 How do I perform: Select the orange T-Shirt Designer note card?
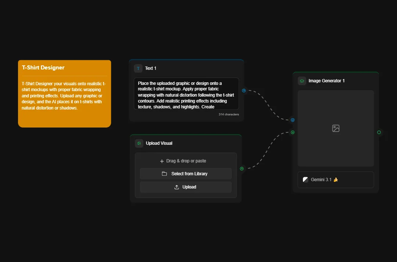[64, 93]
